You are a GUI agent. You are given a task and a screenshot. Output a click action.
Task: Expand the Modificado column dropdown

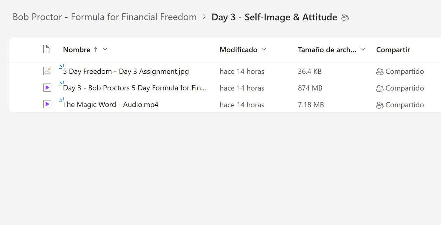point(264,49)
